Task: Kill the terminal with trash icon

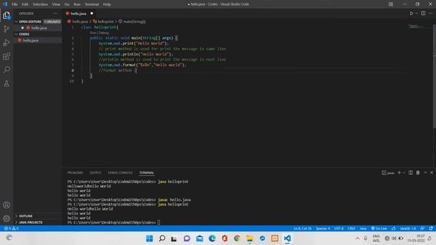Action: tap(418, 172)
